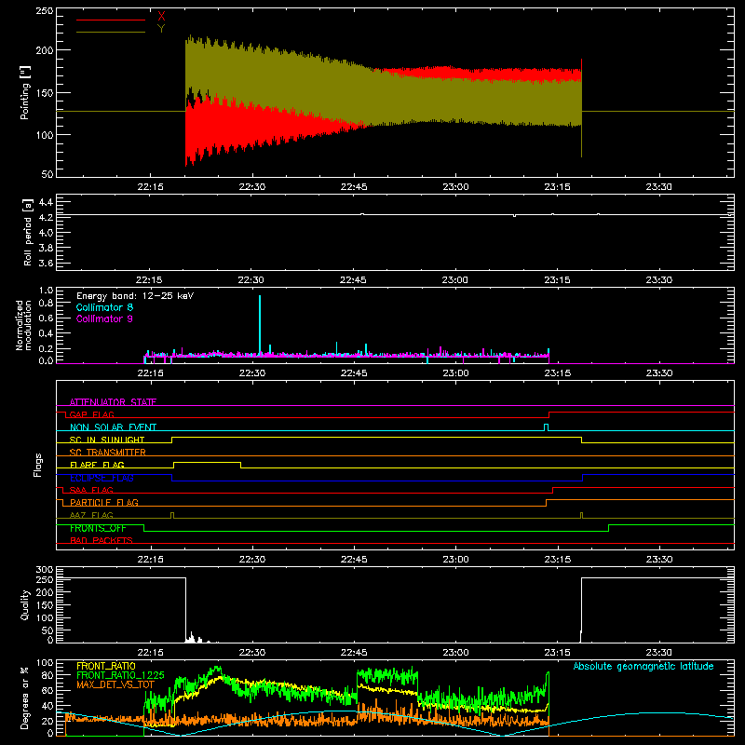This screenshot has width=745, height=745.
Task: Click the yellow FRONT_RATIO legend text
Action: tap(106, 666)
